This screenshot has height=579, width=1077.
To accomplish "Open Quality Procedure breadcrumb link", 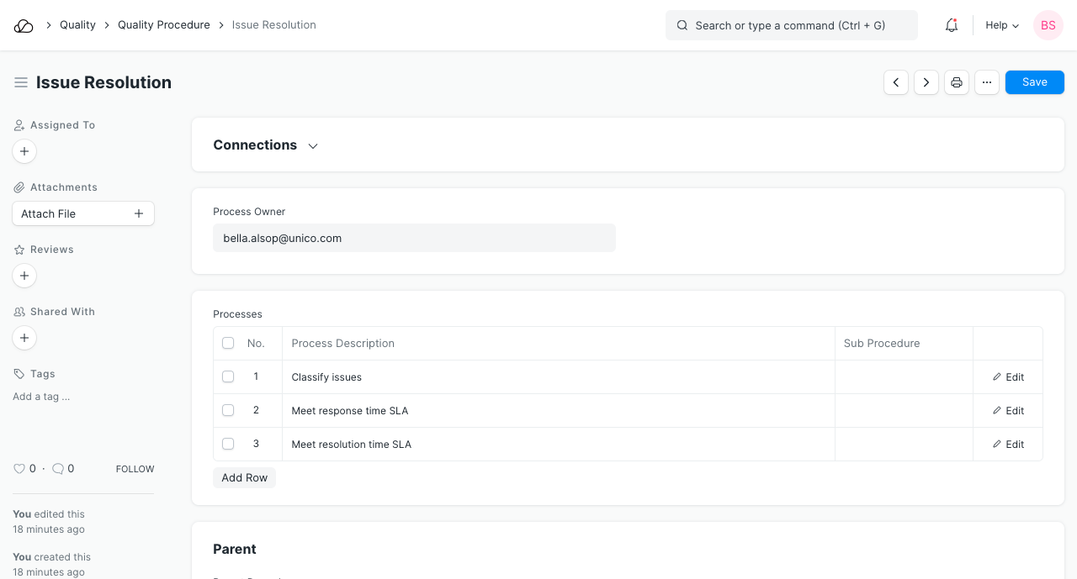I will [164, 25].
